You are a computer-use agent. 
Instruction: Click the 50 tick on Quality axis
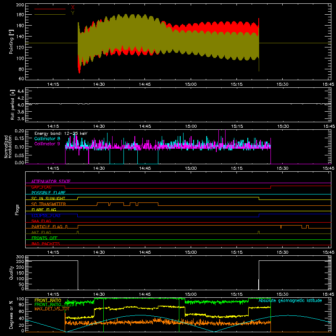pos(21,284)
